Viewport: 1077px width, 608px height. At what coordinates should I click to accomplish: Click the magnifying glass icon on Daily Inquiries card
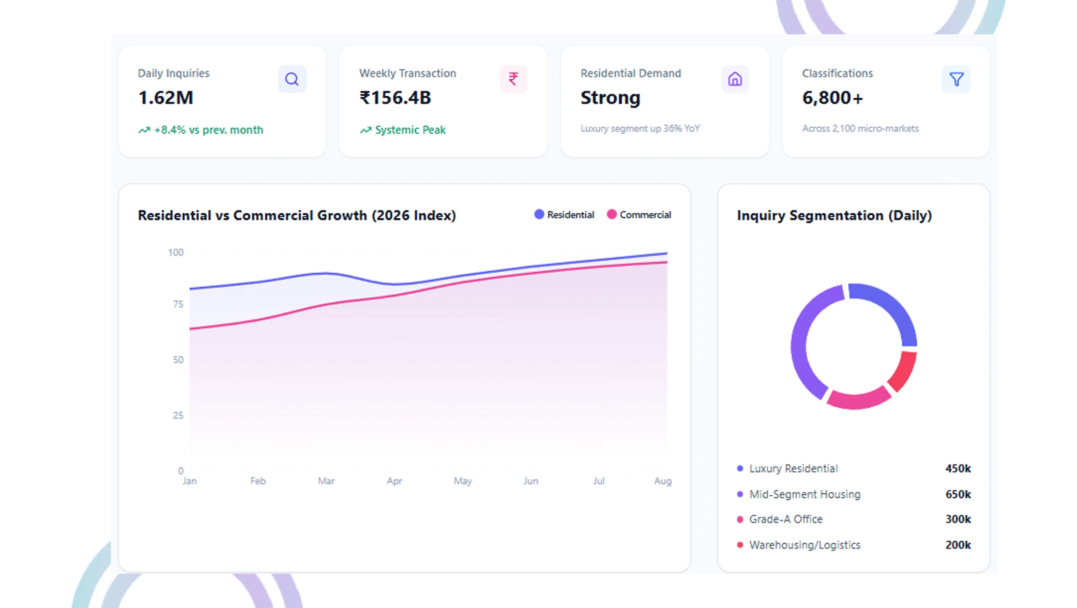click(292, 78)
